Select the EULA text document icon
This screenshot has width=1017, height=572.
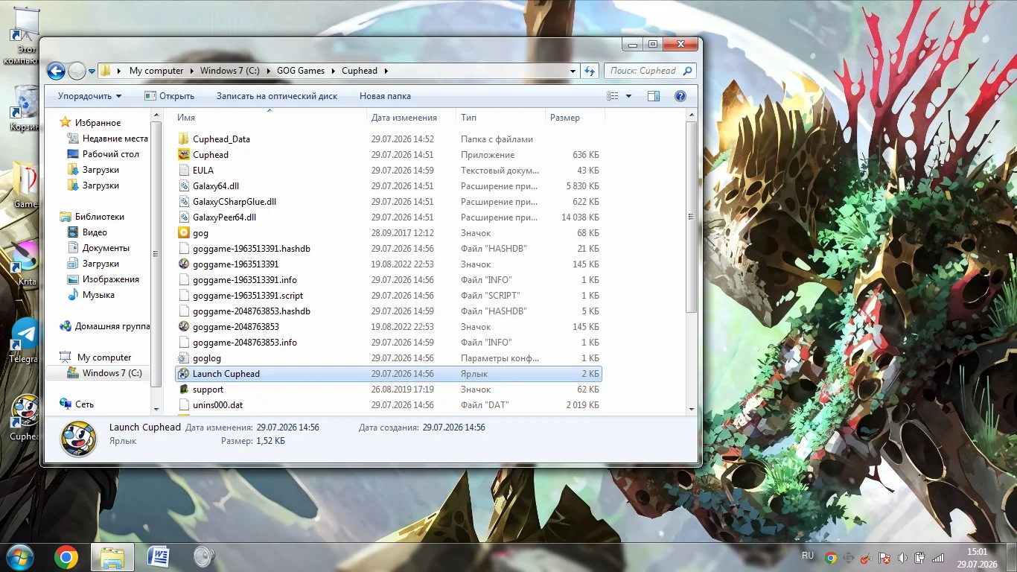(184, 171)
